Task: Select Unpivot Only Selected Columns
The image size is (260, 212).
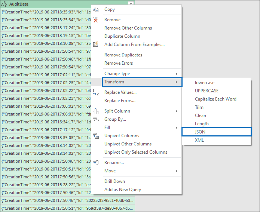Action: click(136, 152)
